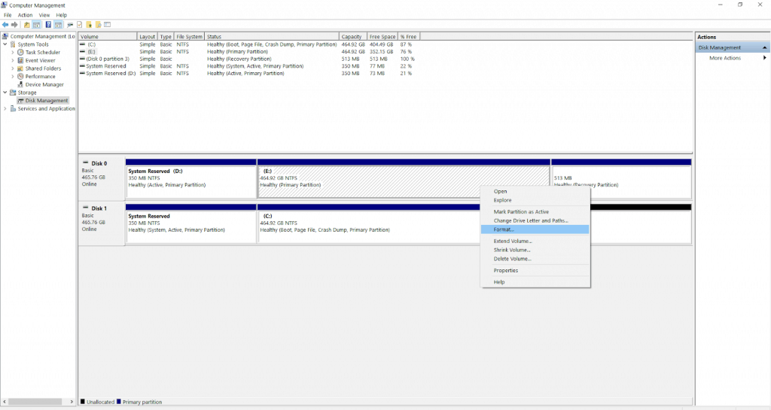Toggle the Show/Hide Action Pane toolbar icon

[58, 25]
